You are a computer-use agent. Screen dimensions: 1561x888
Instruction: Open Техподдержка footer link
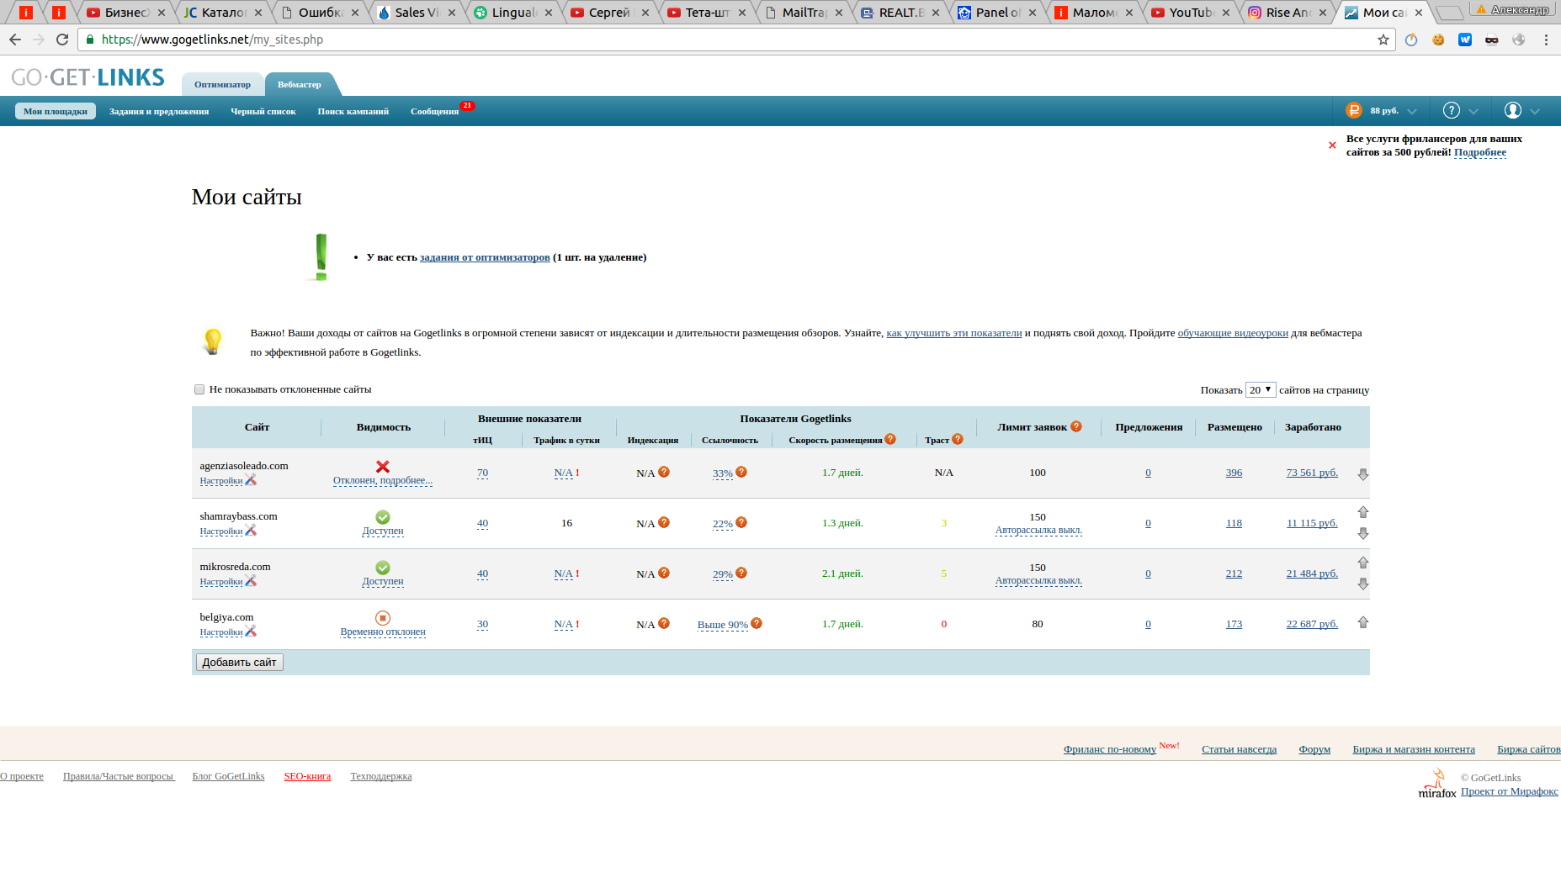(381, 776)
